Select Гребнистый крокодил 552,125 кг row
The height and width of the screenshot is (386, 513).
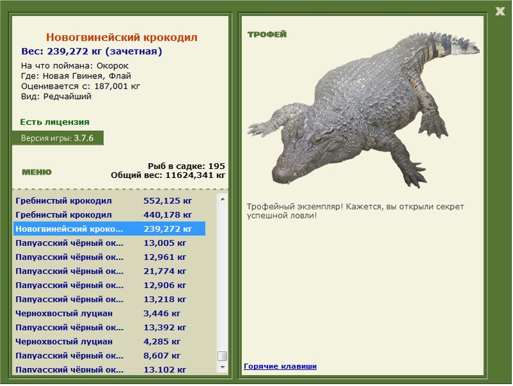[x=109, y=200]
